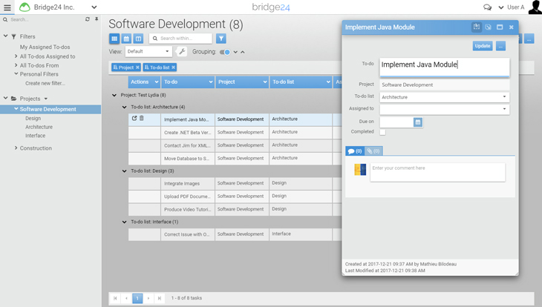542x307 pixels.
Task: Open the Actions column header menu
Action: [156, 82]
